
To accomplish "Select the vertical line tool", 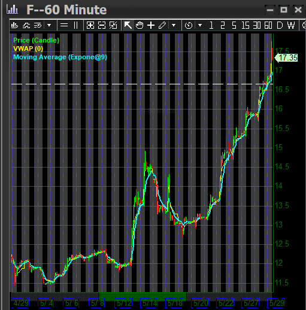I will coord(75,25).
